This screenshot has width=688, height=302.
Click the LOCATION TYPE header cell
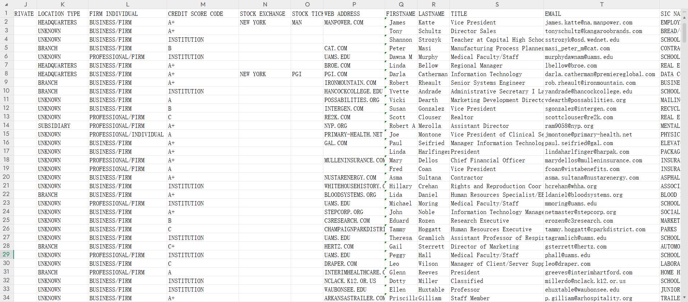(x=63, y=13)
